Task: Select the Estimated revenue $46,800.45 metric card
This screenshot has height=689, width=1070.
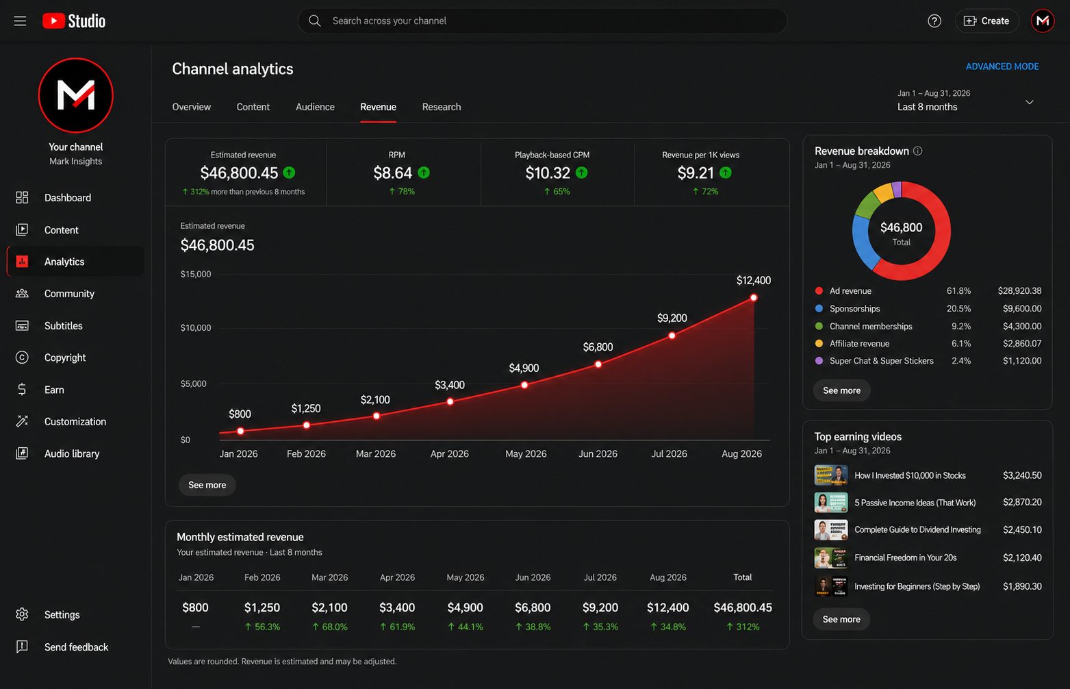Action: pos(246,173)
